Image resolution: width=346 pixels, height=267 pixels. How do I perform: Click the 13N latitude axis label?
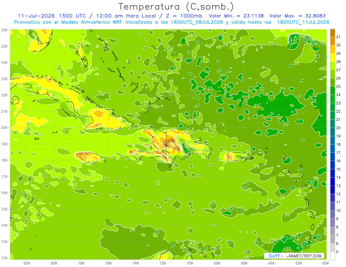tap(4, 241)
